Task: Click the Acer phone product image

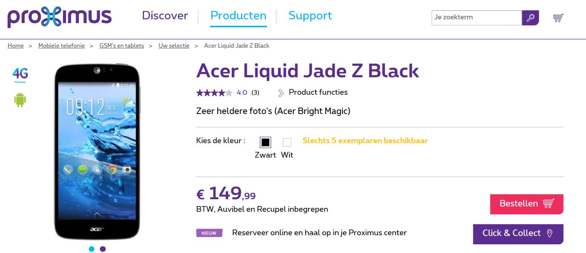Action: coord(97,151)
